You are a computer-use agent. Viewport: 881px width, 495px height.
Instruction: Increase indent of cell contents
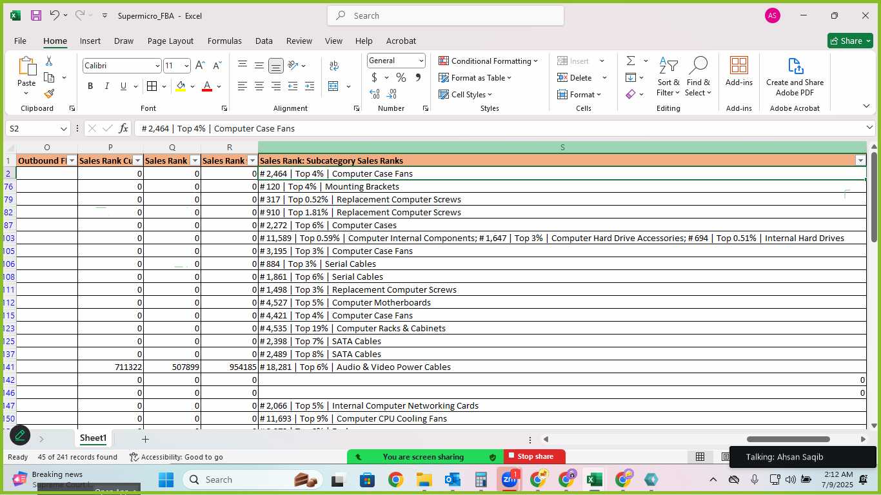pyautogui.click(x=309, y=86)
